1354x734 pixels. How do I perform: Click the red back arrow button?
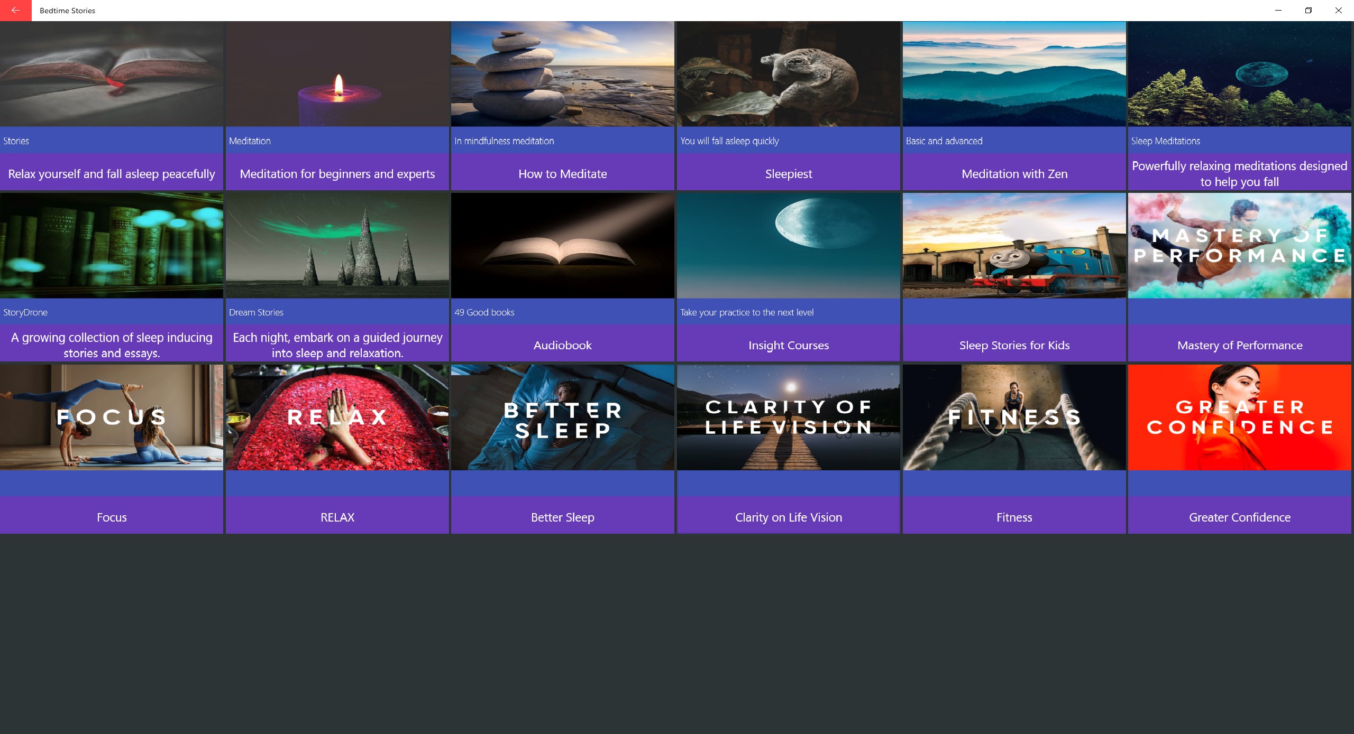click(x=15, y=10)
